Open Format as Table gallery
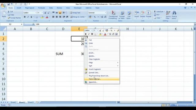 tap(122, 15)
